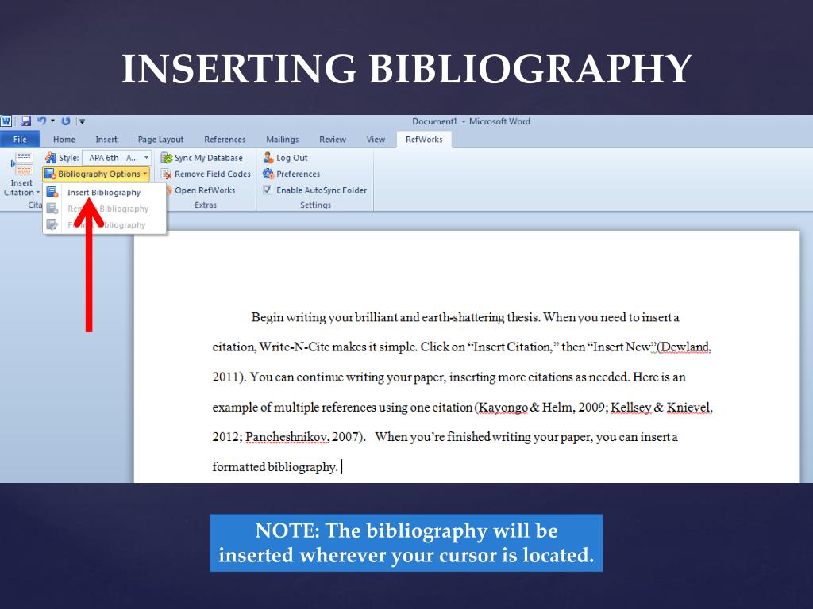Click the Word application icon in title bar
Image resolution: width=813 pixels, height=609 pixels.
click(6, 121)
